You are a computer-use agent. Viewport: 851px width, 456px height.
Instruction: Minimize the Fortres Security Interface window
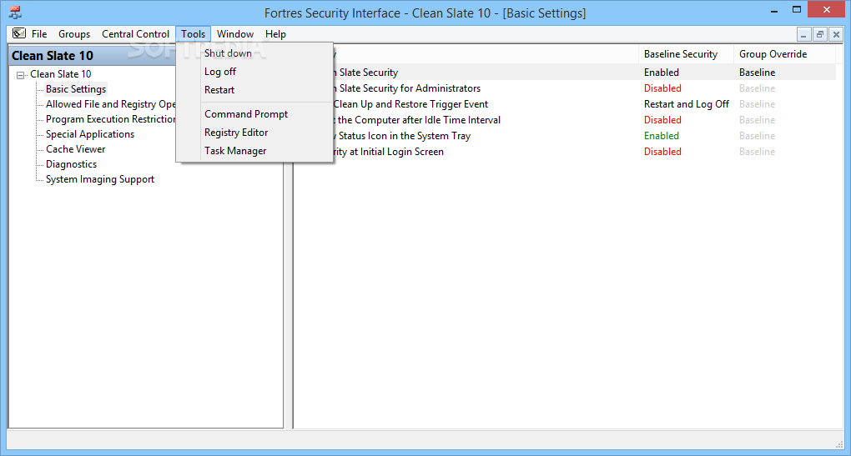[774, 10]
